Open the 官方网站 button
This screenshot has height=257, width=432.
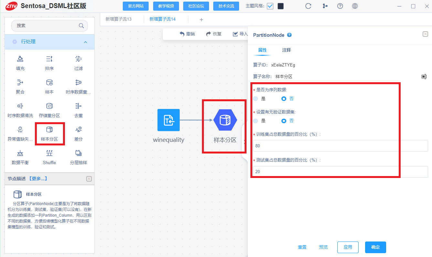click(x=136, y=6)
